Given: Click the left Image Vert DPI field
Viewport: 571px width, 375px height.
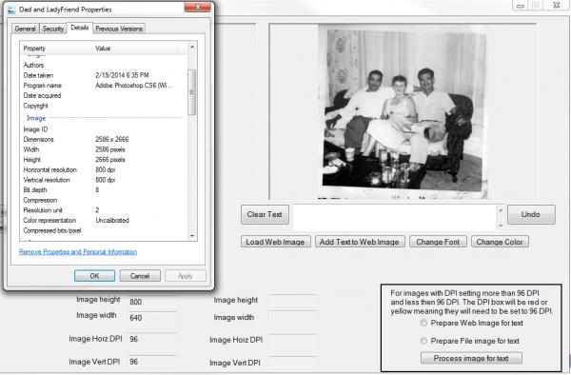Looking at the screenshot, I should point(152,362).
